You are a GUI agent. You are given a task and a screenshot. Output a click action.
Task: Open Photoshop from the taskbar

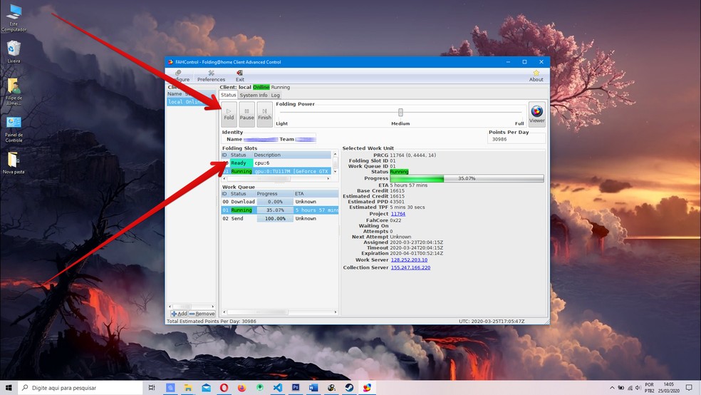point(296,388)
